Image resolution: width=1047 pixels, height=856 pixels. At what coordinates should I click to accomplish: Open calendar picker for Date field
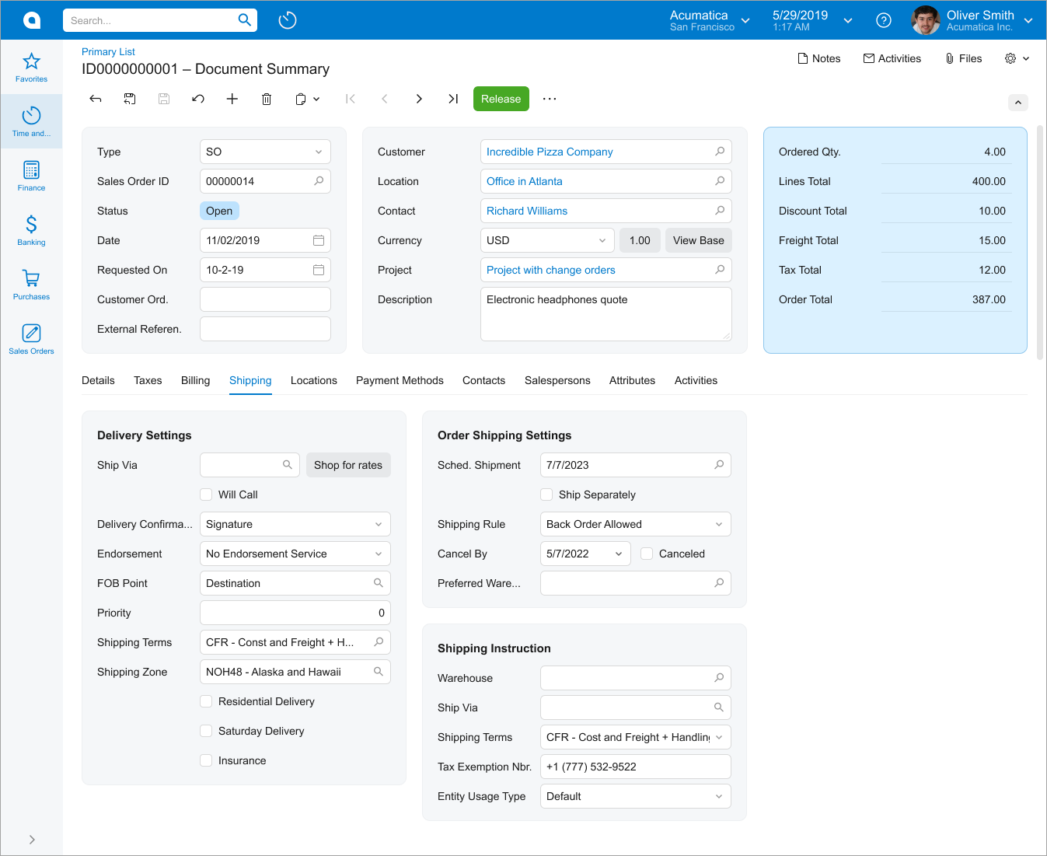tap(319, 240)
